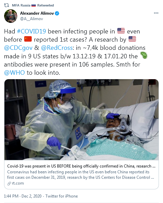Click the Russian flag emoji icon
This screenshot has height=203, width=163.
tap(33, 5)
